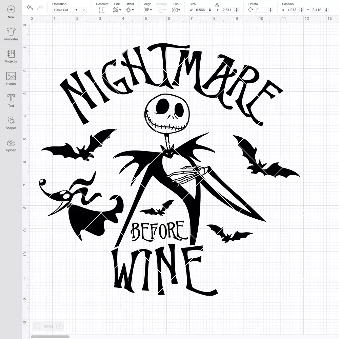Open the Offset tool
Screen dimensions: 339x339
130,10
